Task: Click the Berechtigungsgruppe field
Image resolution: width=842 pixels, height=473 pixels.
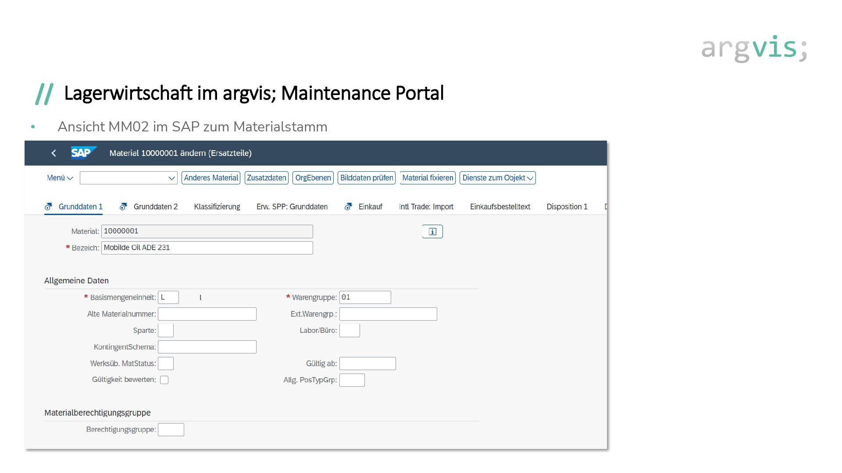Action: [171, 430]
